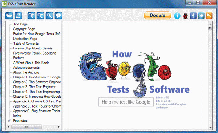The image size is (218, 133).
Task: Open Chapter 3. The Test Engineer
Action: 35,87
